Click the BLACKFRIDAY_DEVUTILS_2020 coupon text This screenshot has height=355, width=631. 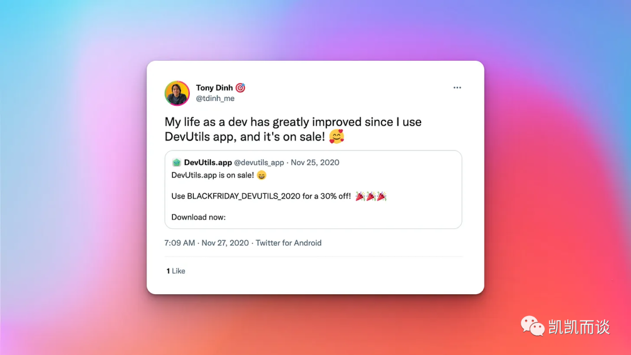click(x=244, y=196)
